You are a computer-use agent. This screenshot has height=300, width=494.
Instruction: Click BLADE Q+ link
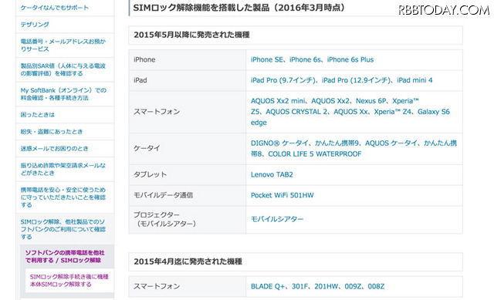point(268,286)
